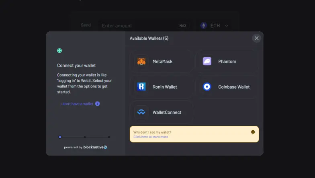
Task: Click the ETH currency selector label
Action: (x=215, y=26)
